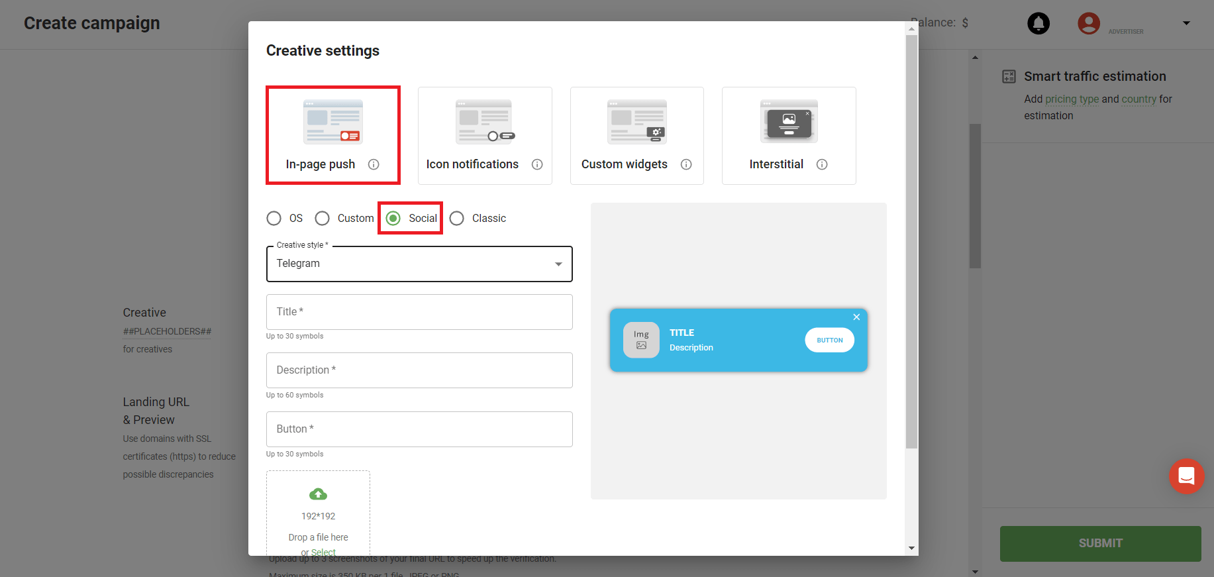
Task: Select the Icon notifications creative type
Action: click(x=485, y=135)
